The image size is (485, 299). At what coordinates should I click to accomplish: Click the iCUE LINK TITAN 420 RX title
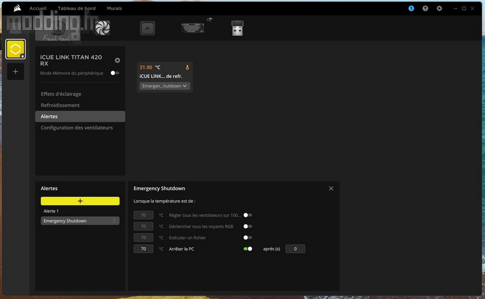coord(71,60)
